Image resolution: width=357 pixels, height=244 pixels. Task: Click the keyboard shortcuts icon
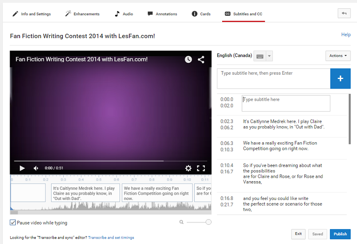pyautogui.click(x=260, y=56)
